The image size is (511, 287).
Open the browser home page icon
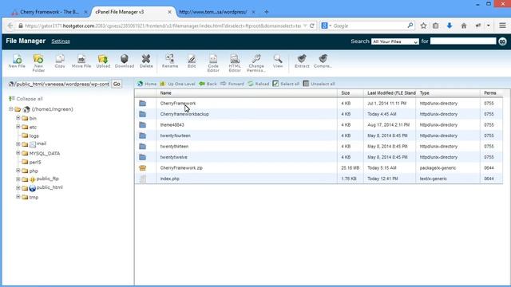[464, 26]
